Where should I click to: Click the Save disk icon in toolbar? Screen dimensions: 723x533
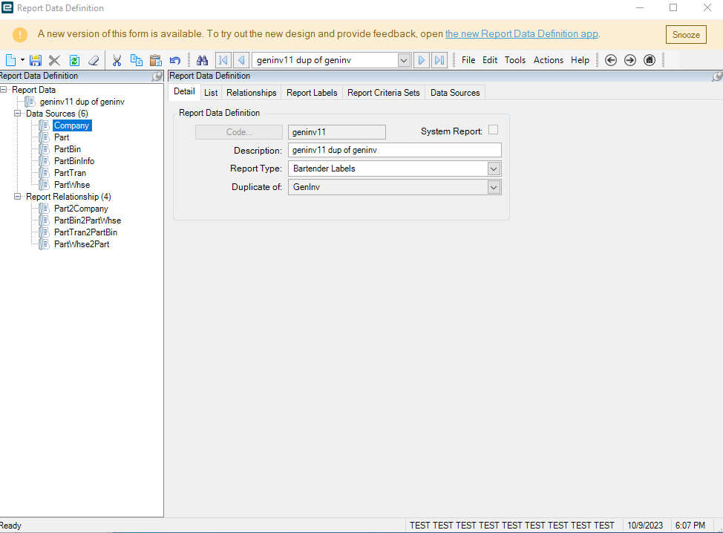[x=36, y=60]
